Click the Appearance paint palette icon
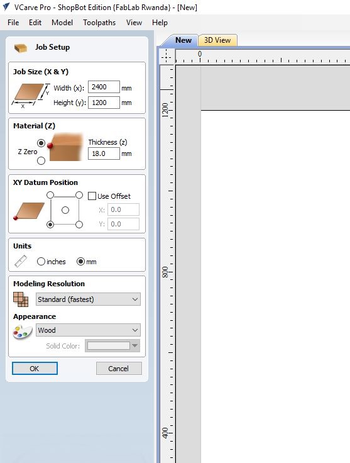This screenshot has width=350, height=463. coord(23,332)
